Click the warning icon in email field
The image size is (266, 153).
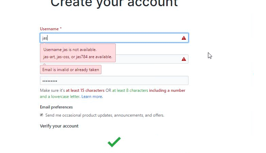184,59
